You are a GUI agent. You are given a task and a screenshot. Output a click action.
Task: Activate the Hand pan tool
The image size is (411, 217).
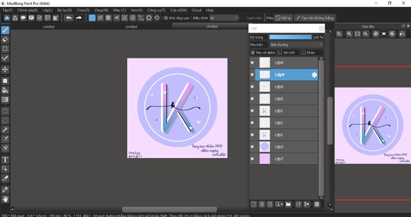(5, 199)
